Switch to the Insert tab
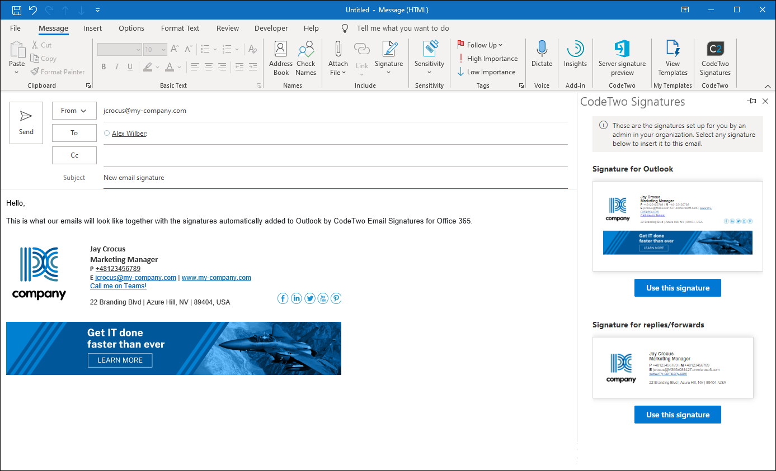Image resolution: width=776 pixels, height=471 pixels. point(93,28)
